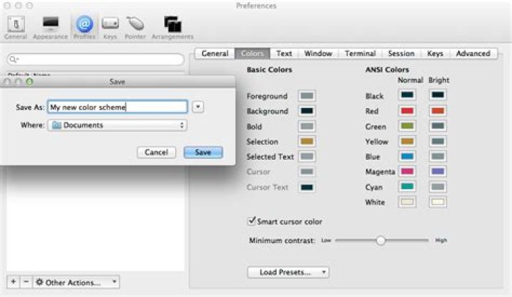Viewport: 512px width, 297px height.
Task: Open the Window tab
Action: [x=318, y=53]
